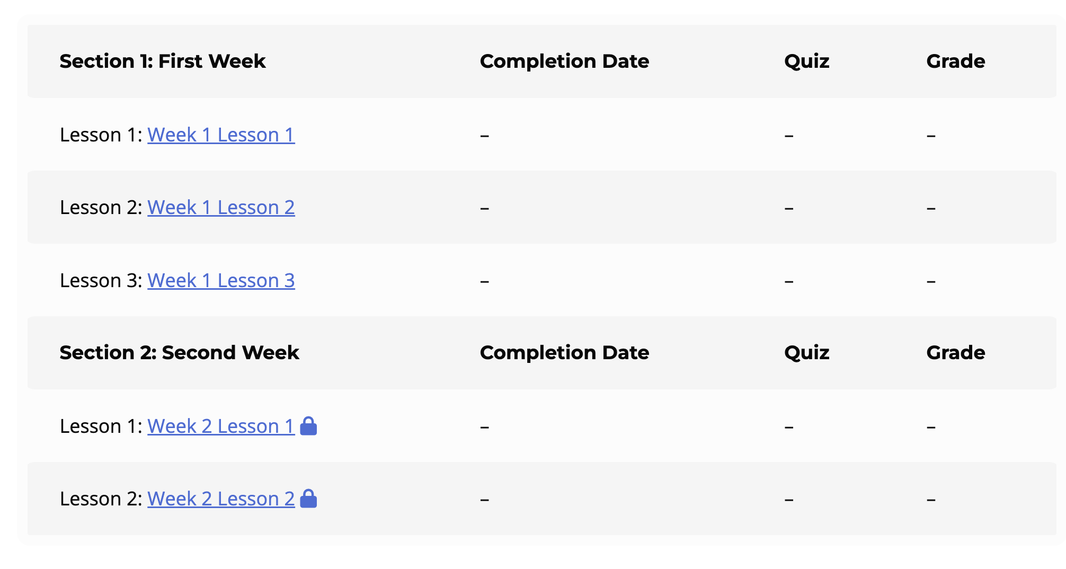
Task: Select the Week 2 Lesson 2 link
Action: tap(221, 499)
